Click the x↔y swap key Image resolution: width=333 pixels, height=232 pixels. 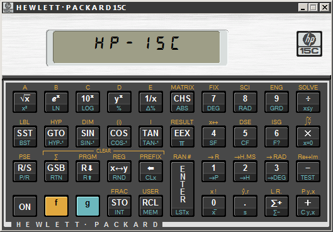119,171
